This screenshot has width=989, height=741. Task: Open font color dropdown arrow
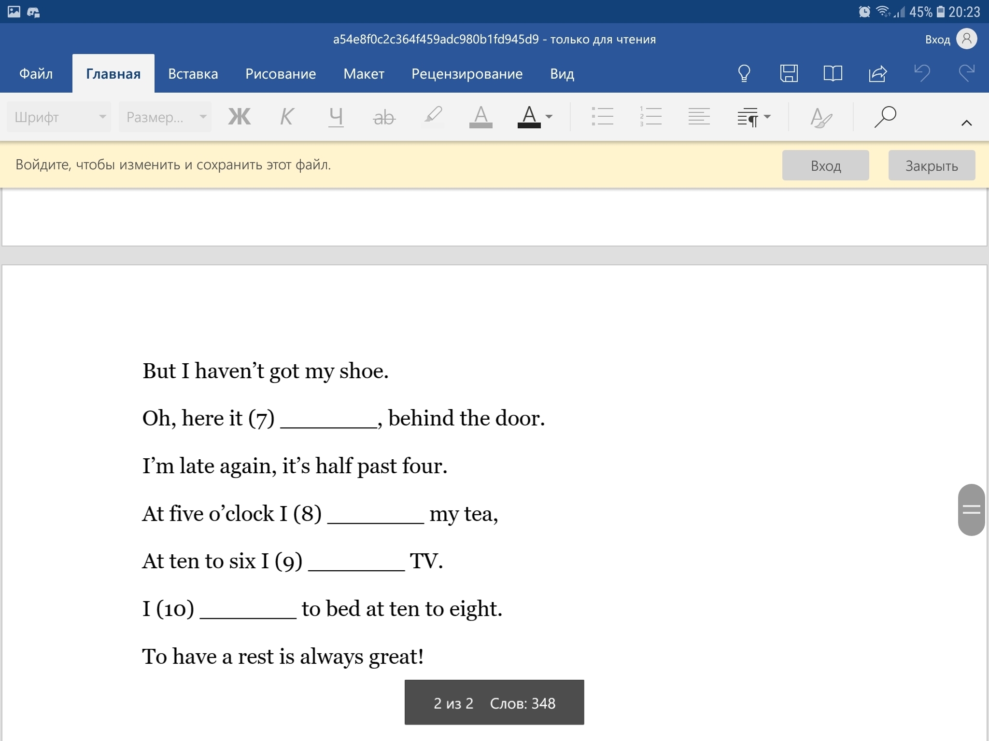[549, 116]
